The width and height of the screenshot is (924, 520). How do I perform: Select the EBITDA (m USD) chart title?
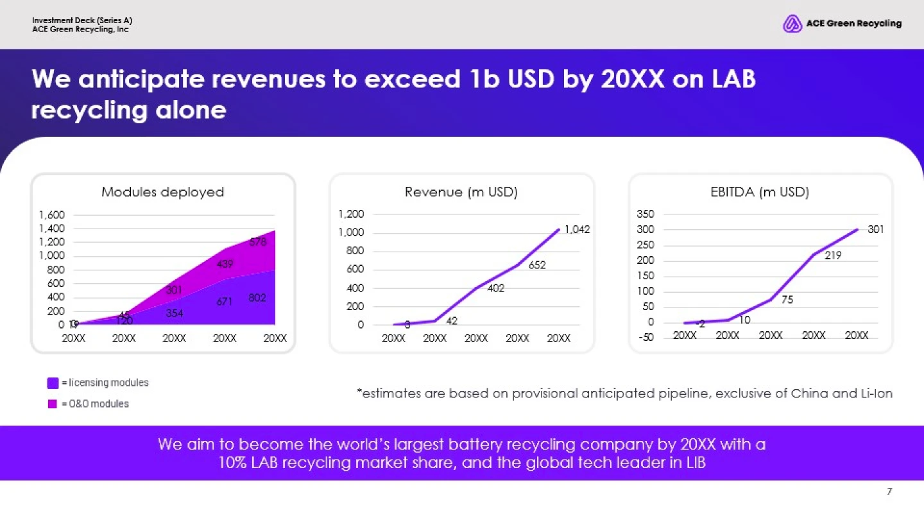tap(760, 192)
